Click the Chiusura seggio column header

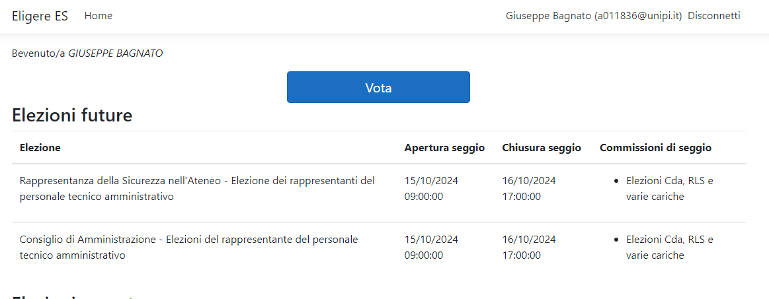(542, 147)
